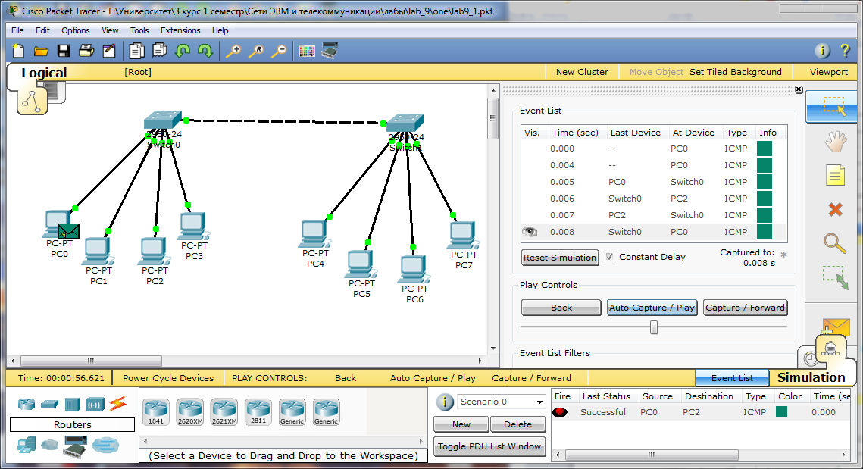Close the simulation panel with X
The height and width of the screenshot is (469, 863).
coord(799,89)
